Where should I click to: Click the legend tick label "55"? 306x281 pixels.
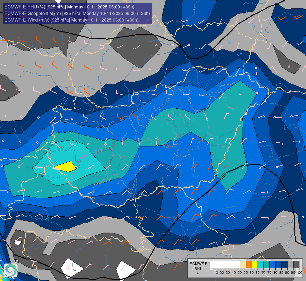click(x=246, y=273)
